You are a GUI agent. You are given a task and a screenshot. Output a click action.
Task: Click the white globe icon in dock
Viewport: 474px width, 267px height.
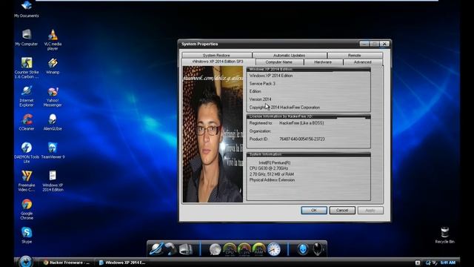coord(215,250)
